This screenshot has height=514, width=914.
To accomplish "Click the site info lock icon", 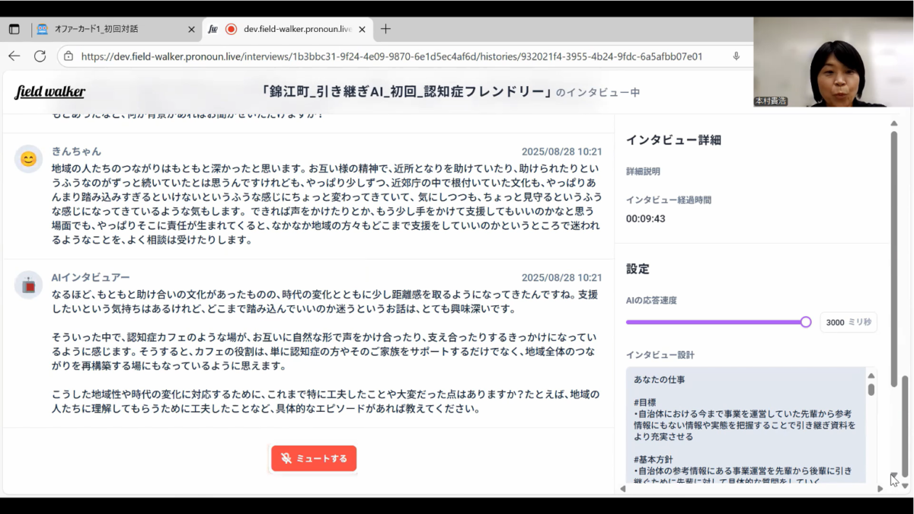I will coord(69,56).
